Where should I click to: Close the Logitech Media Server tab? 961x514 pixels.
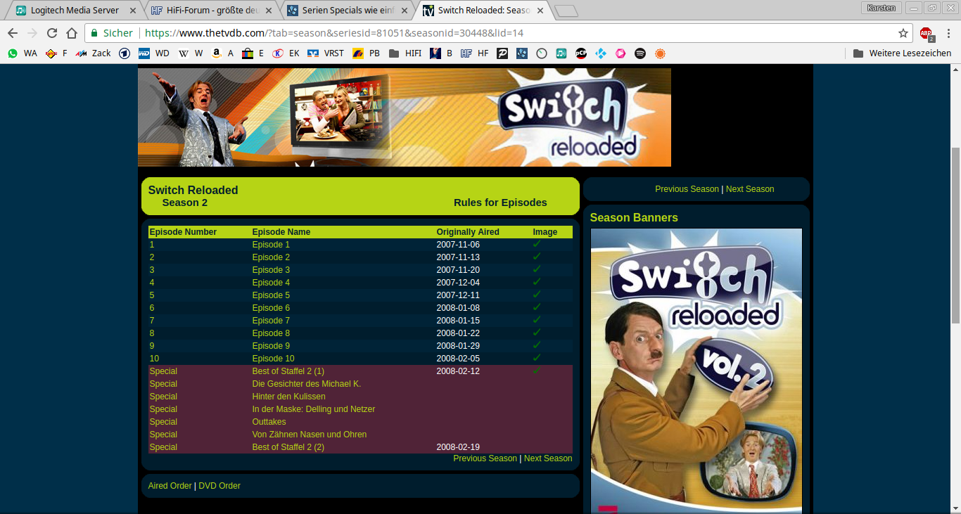133,11
